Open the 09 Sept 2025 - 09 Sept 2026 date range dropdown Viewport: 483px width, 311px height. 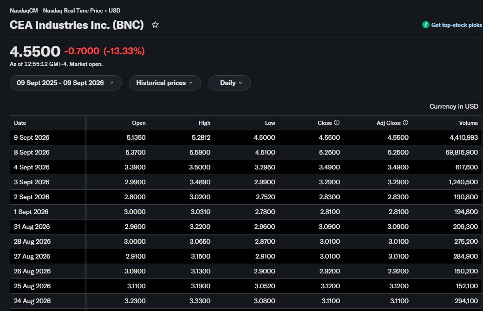65,83
